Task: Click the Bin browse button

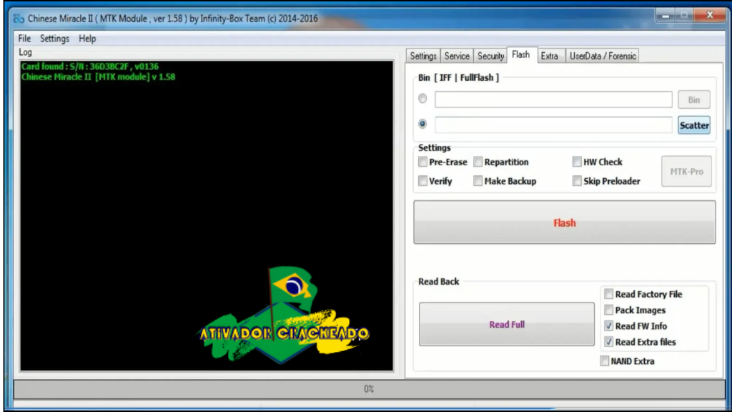Action: 694,99
